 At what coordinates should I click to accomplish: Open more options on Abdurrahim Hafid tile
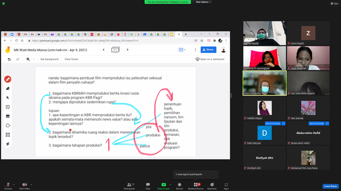327,124
